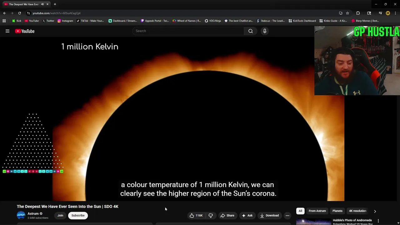Click the address bar URL

coord(57,13)
